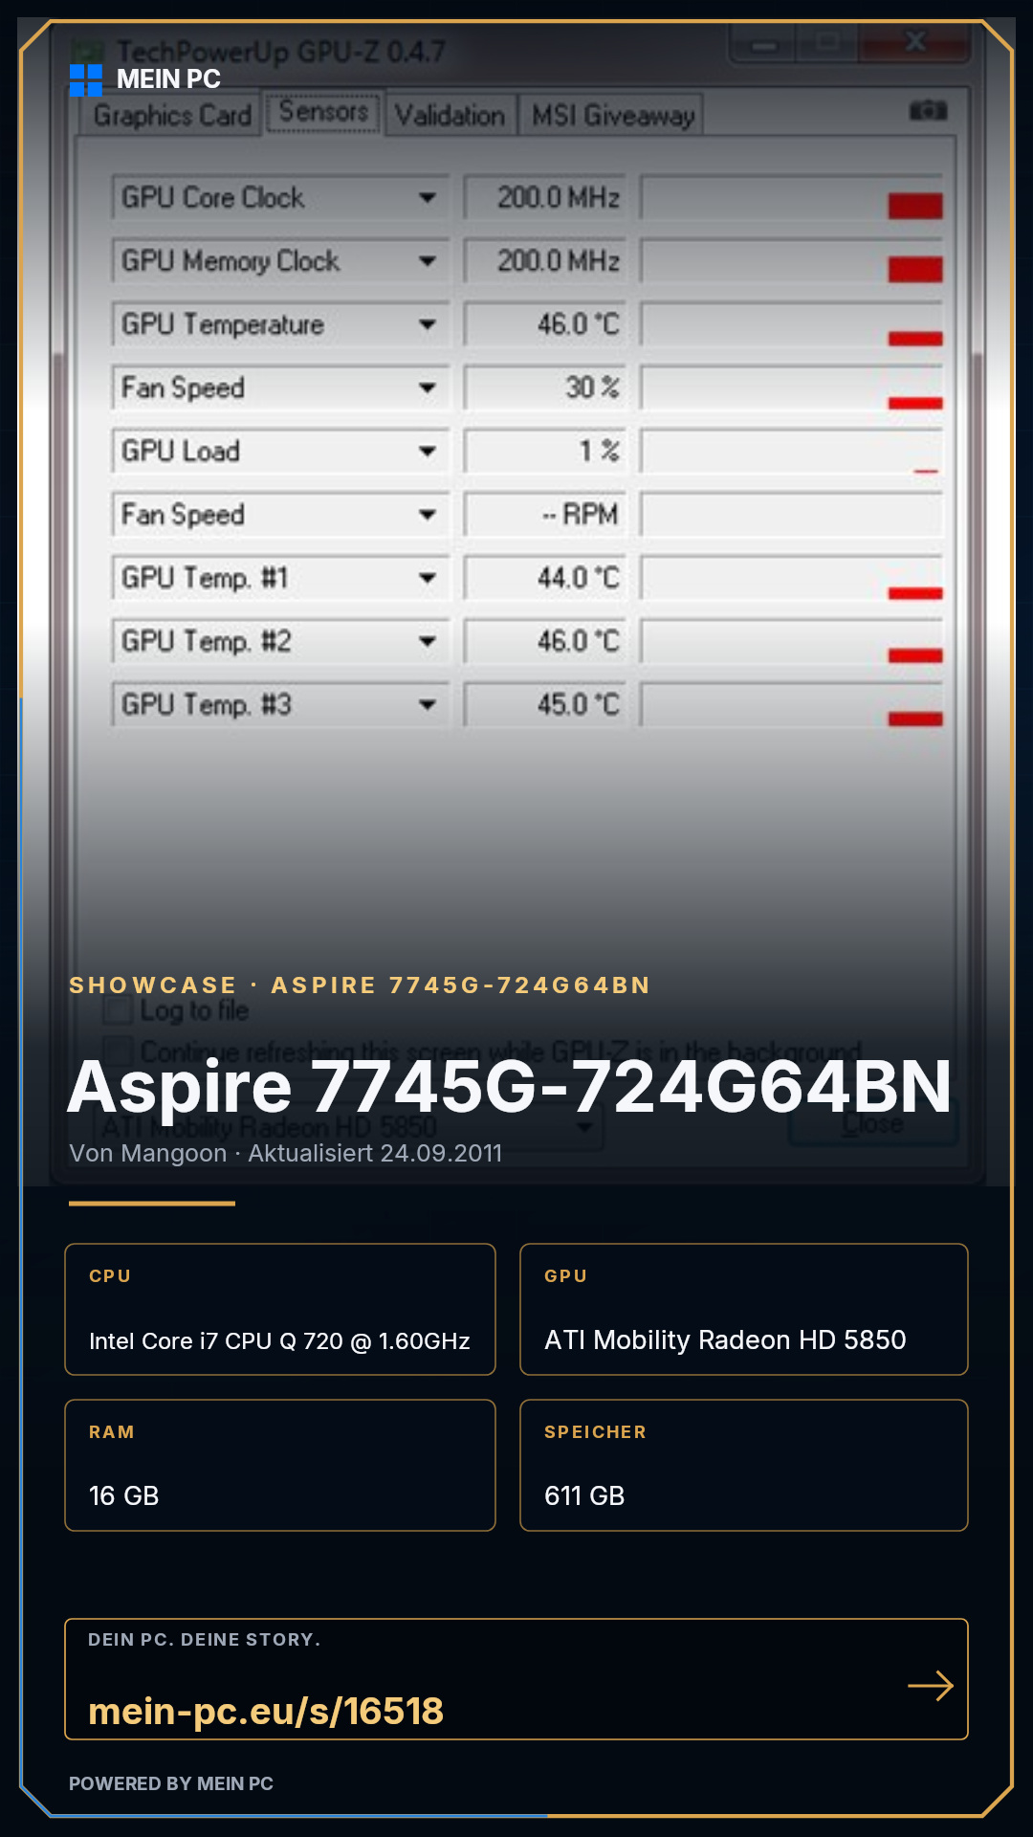
Task: Click the POWERED BY MEIN PC text
Action: [x=171, y=1783]
